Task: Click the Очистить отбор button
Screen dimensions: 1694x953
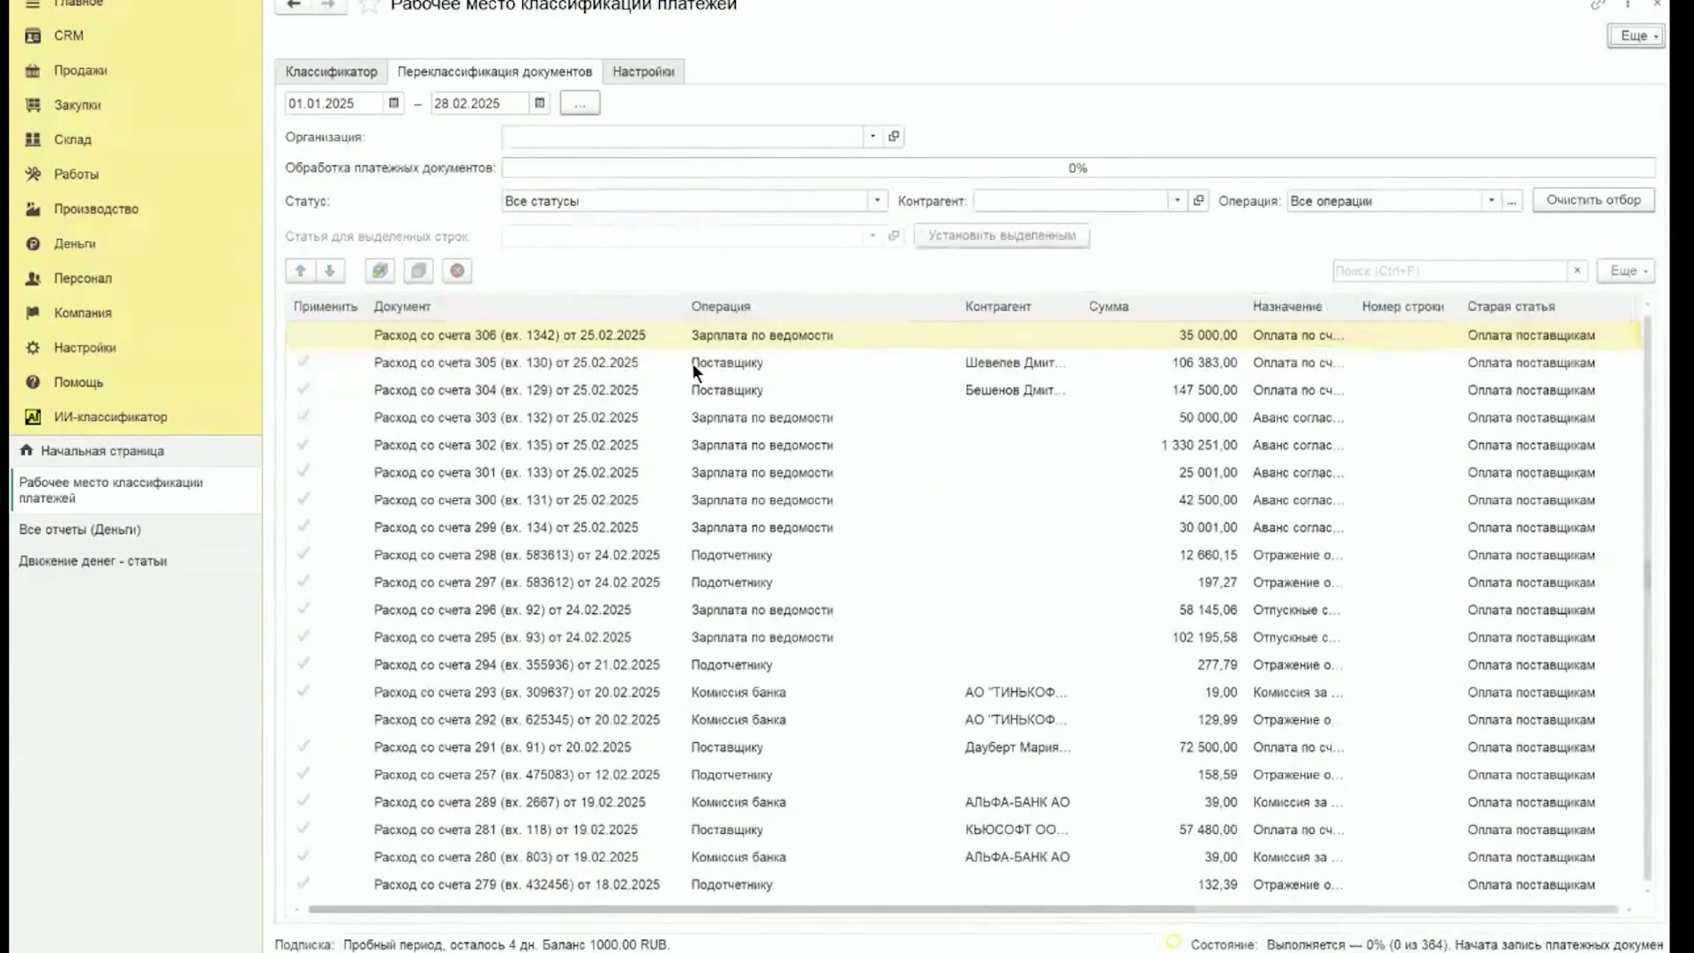Action: 1593,200
